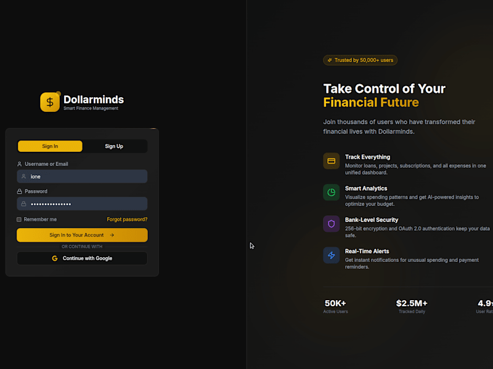Click the lock icon inside password field
The width and height of the screenshot is (493, 369).
click(23, 204)
